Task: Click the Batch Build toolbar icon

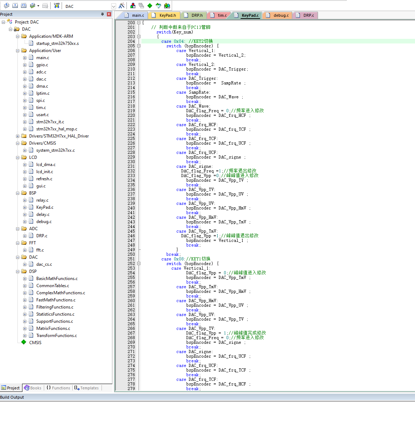Action: [32, 6]
